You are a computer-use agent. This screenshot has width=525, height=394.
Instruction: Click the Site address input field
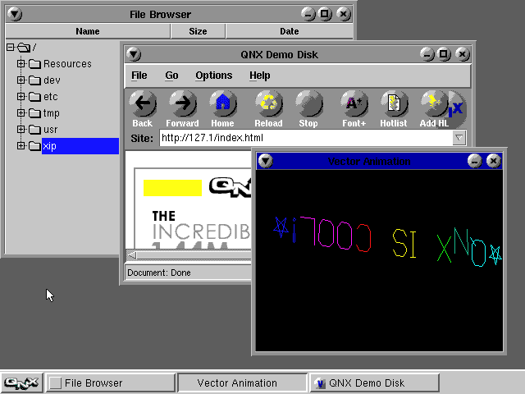(x=306, y=138)
